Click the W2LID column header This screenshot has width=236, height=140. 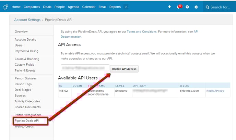[185, 86]
